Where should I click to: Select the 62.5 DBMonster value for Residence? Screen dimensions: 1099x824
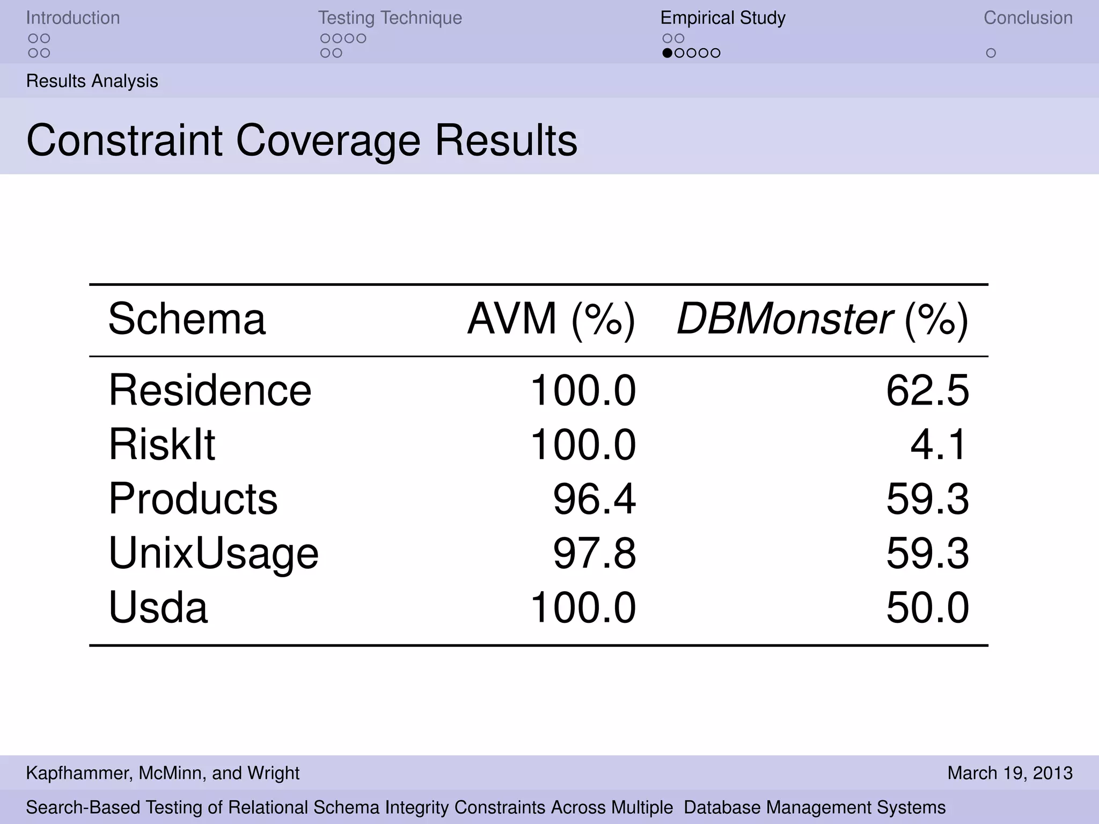pos(928,391)
